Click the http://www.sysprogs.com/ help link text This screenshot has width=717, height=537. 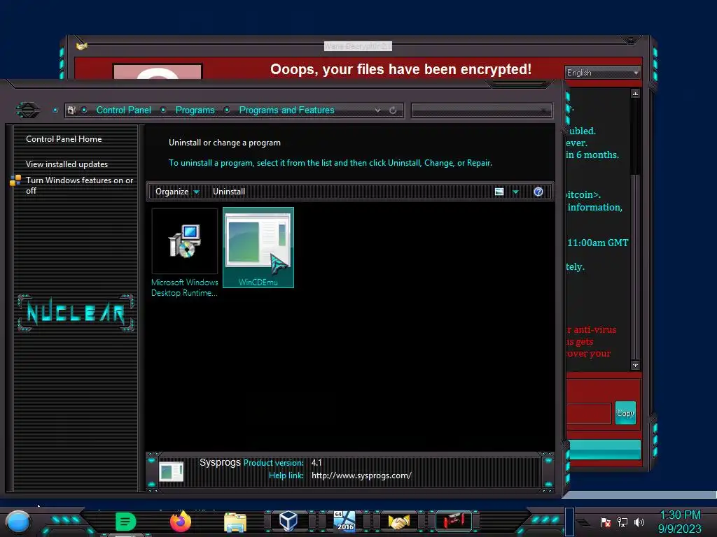(361, 475)
